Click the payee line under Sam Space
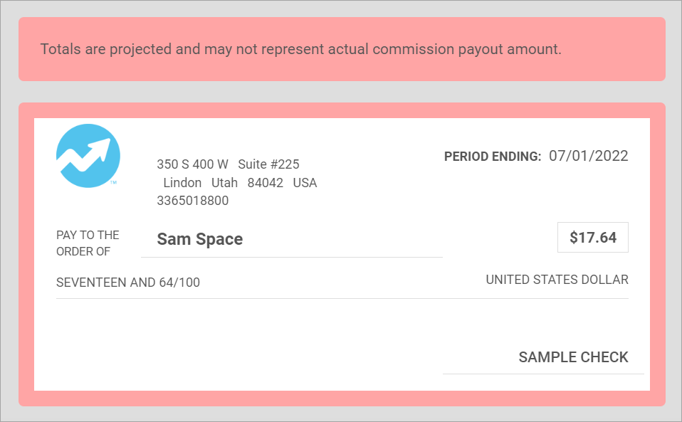 (292, 257)
